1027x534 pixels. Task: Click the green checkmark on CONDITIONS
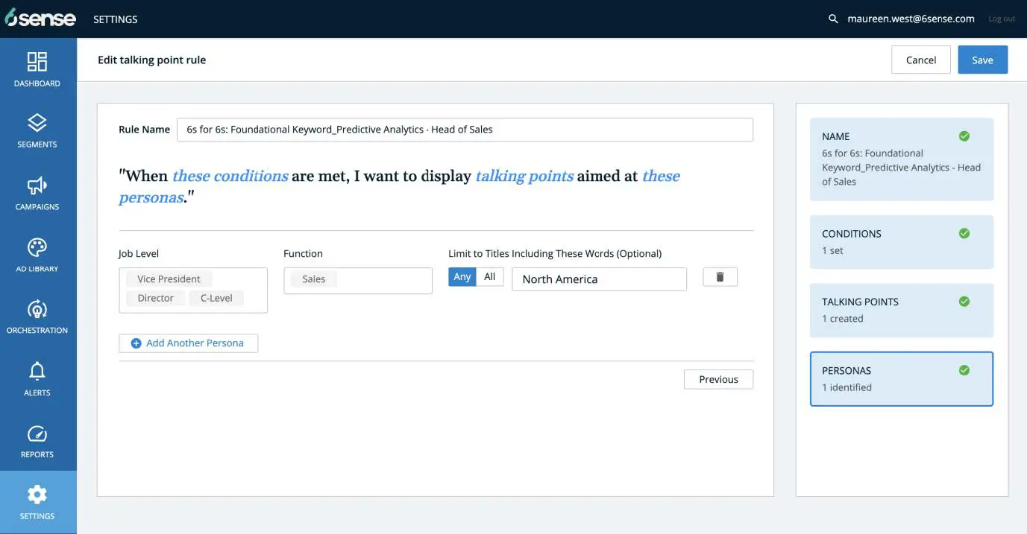click(x=964, y=232)
